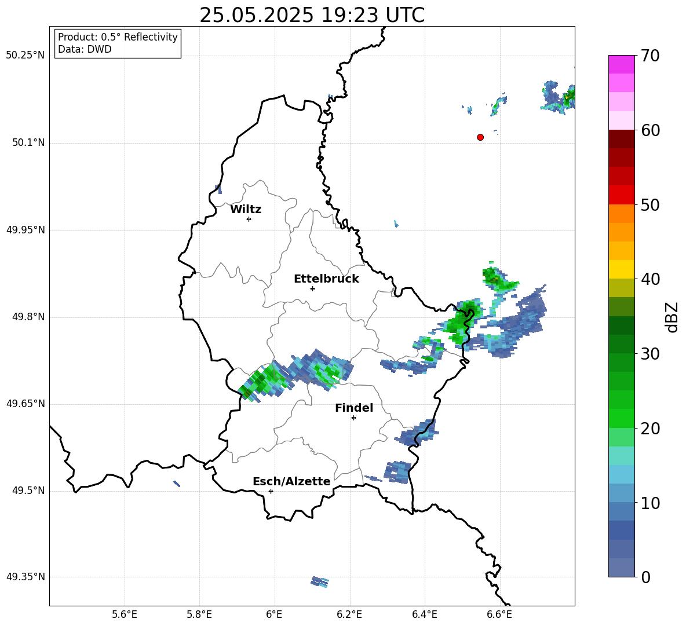Image resolution: width=686 pixels, height=626 pixels.
Task: Click the 70 tick on the colorbar
Action: 650,56
